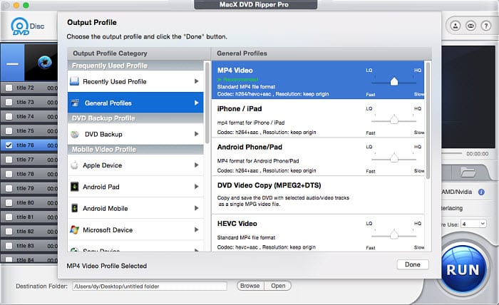Screen dimensions: 499x305
Task: Select the title 82 row label
Action: [x=25, y=231]
